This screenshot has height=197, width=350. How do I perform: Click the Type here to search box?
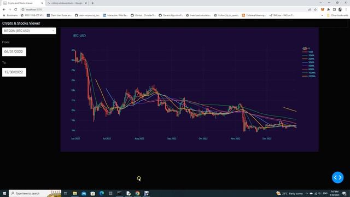pos(35,193)
